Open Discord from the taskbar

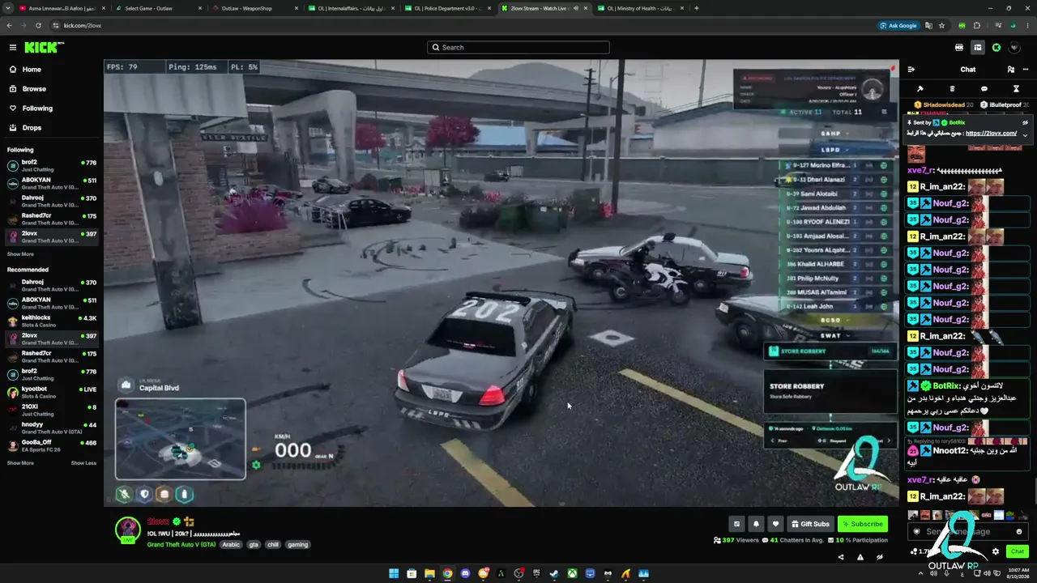465,574
